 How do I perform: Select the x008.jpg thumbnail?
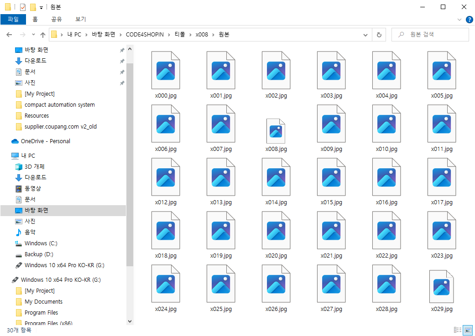point(276,131)
